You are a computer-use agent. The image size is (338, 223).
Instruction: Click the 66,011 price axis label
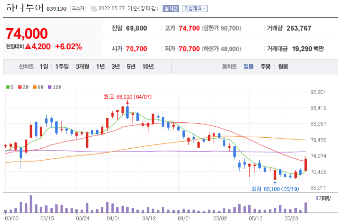pyautogui.click(x=318, y=188)
